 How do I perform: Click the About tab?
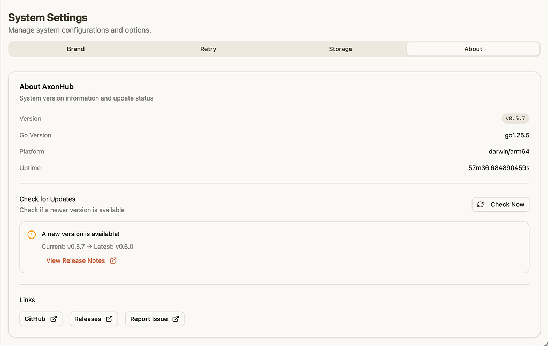pyautogui.click(x=473, y=49)
